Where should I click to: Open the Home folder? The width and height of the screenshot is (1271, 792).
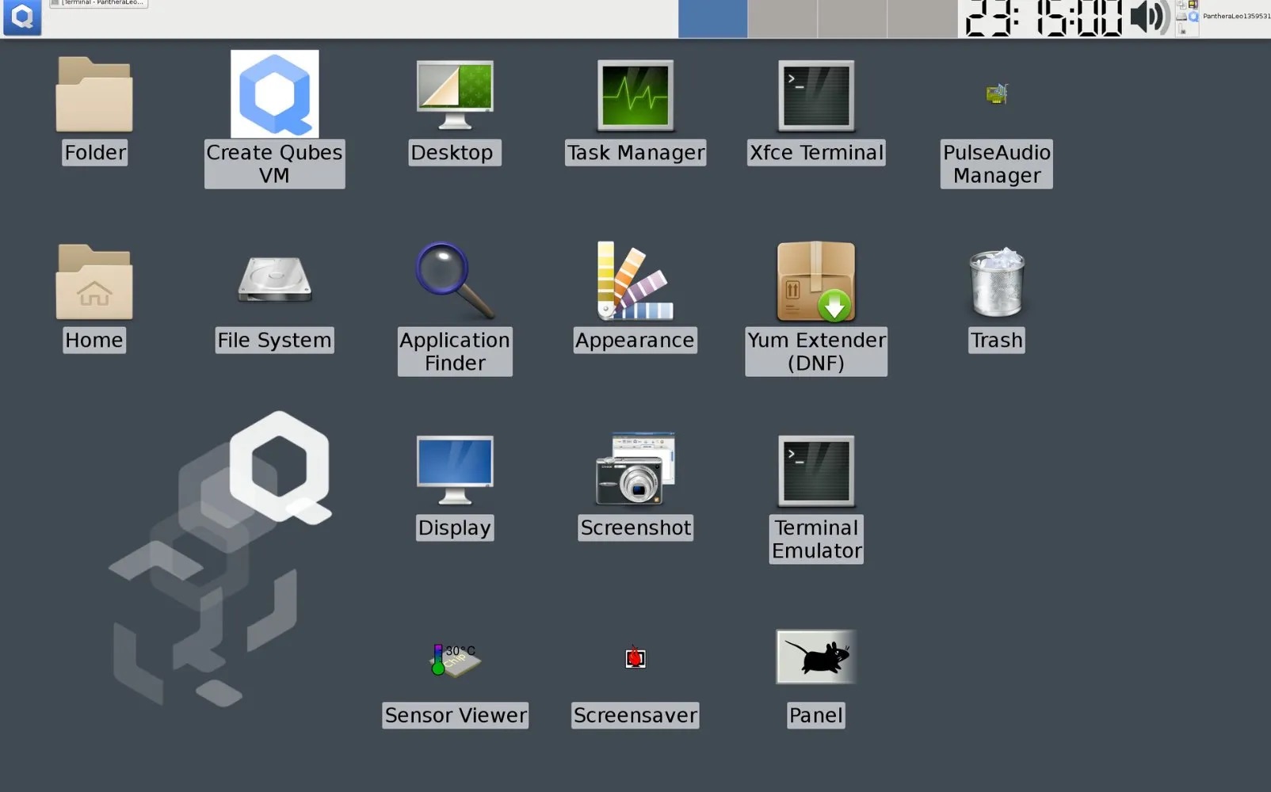pos(94,282)
